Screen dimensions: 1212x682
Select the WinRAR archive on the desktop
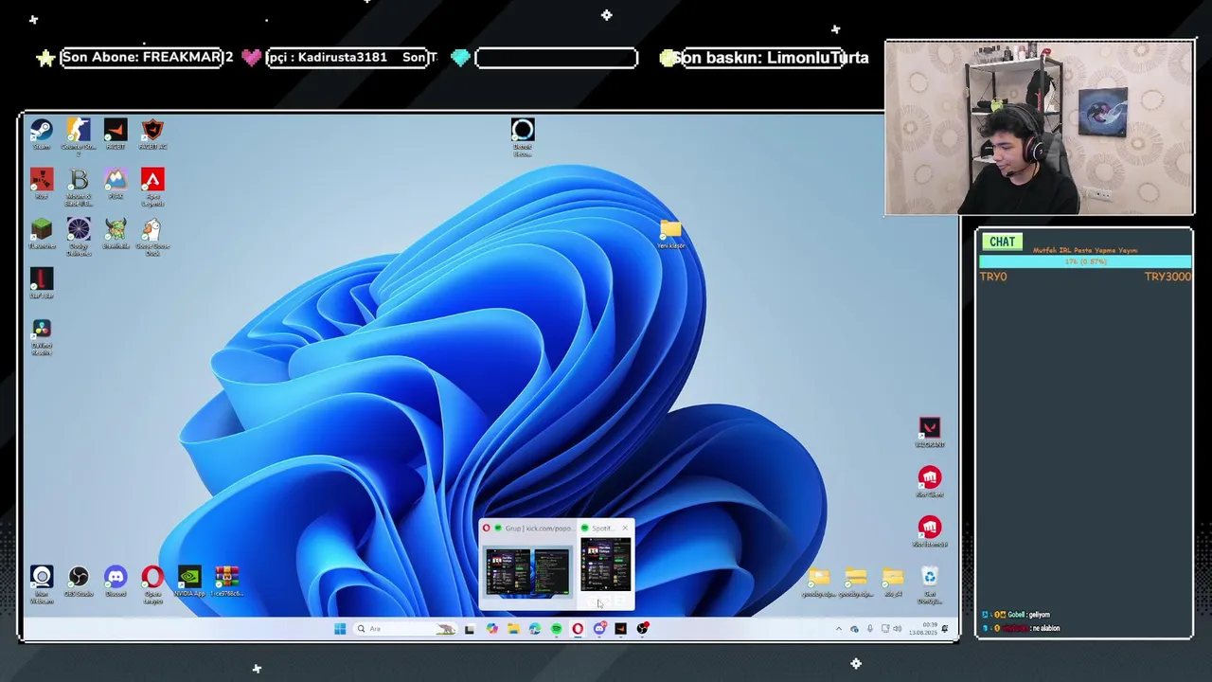[x=226, y=582]
